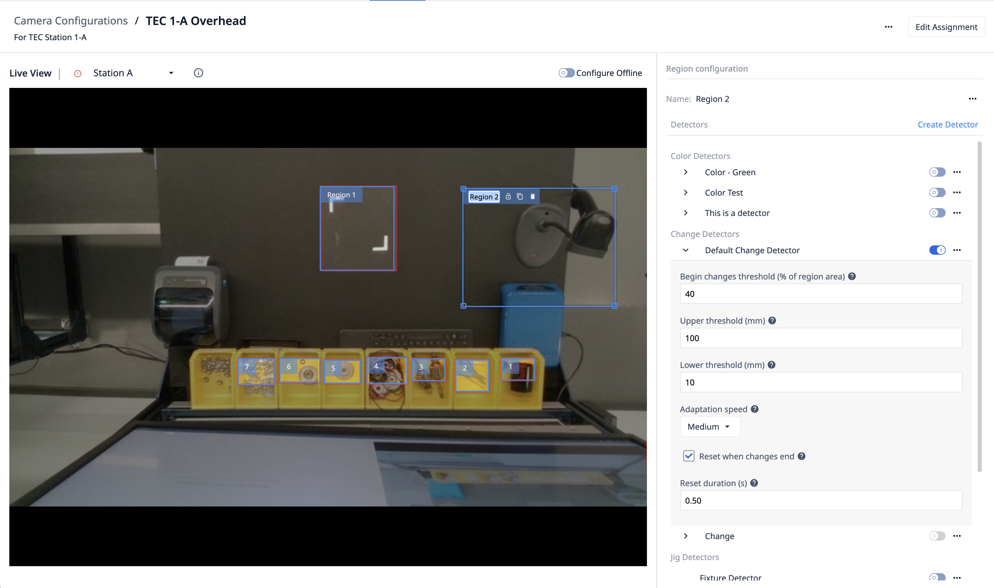
Task: Expand the Color Test detector
Action: pyautogui.click(x=686, y=193)
